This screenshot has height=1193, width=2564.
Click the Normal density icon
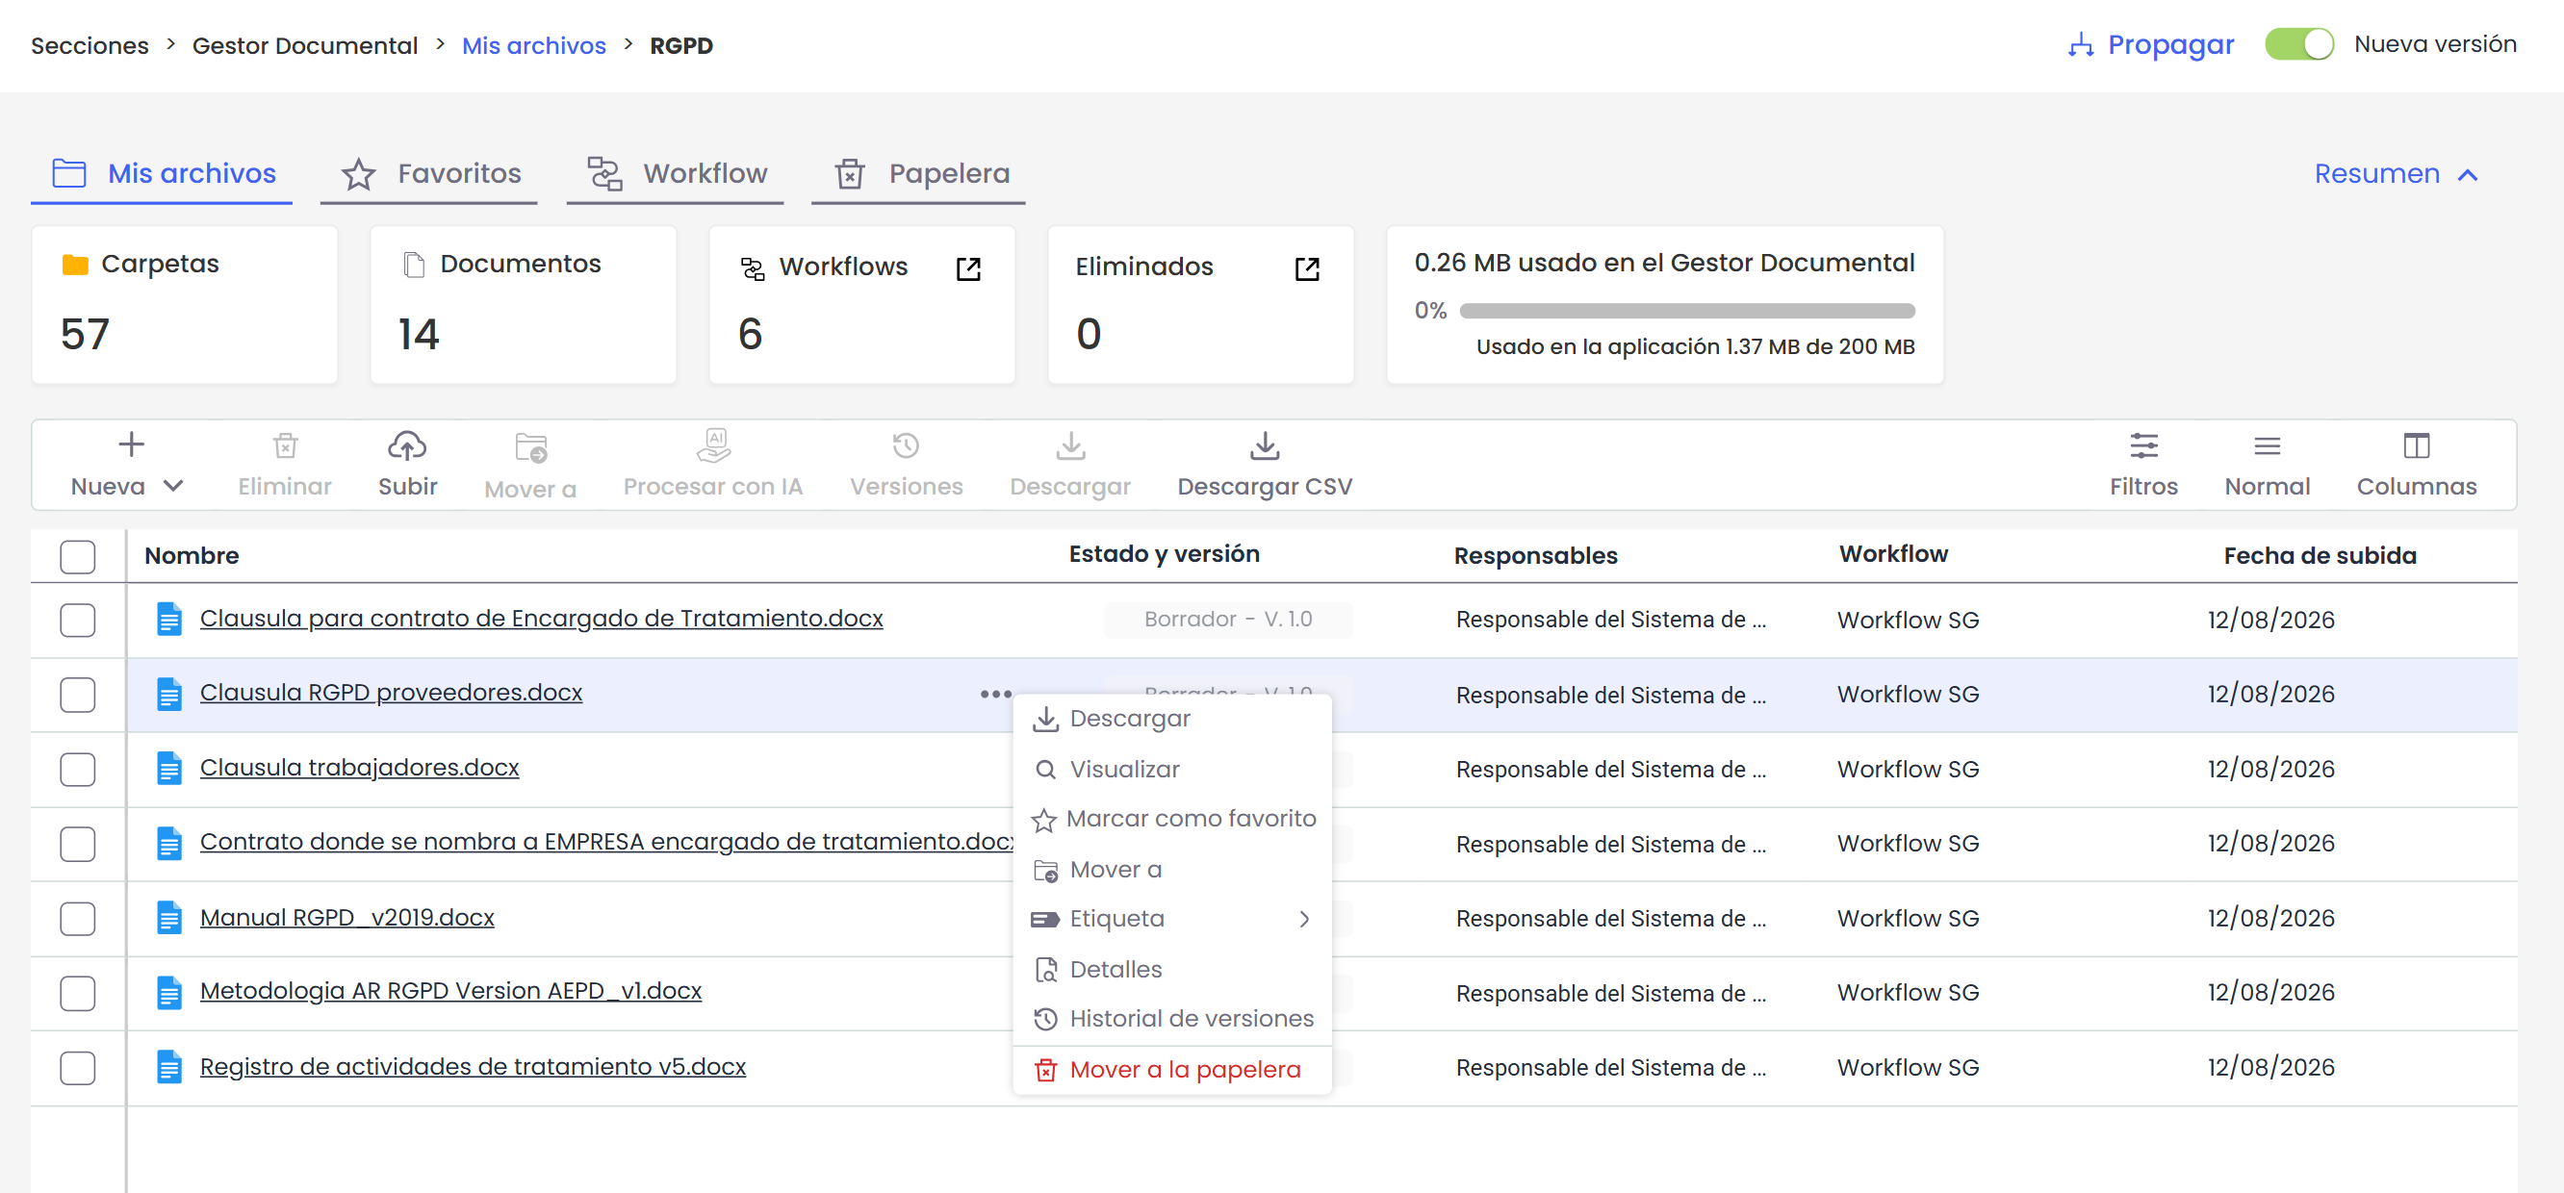pos(2267,445)
